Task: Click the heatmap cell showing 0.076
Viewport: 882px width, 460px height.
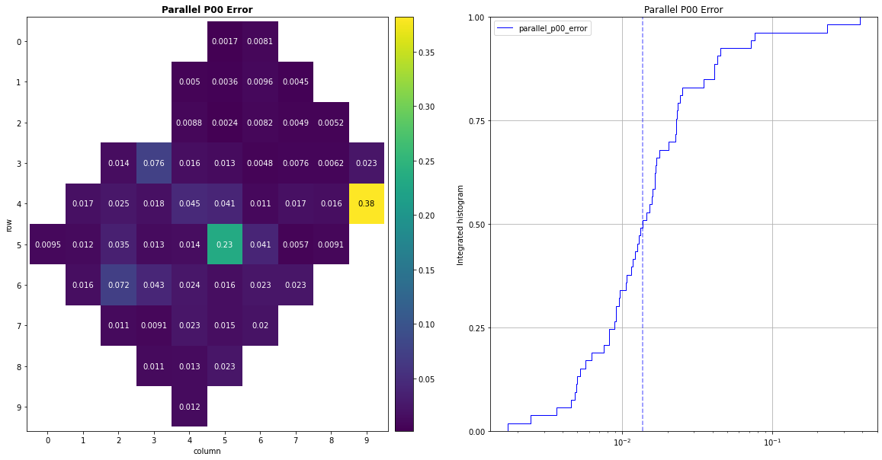Action: tap(154, 163)
